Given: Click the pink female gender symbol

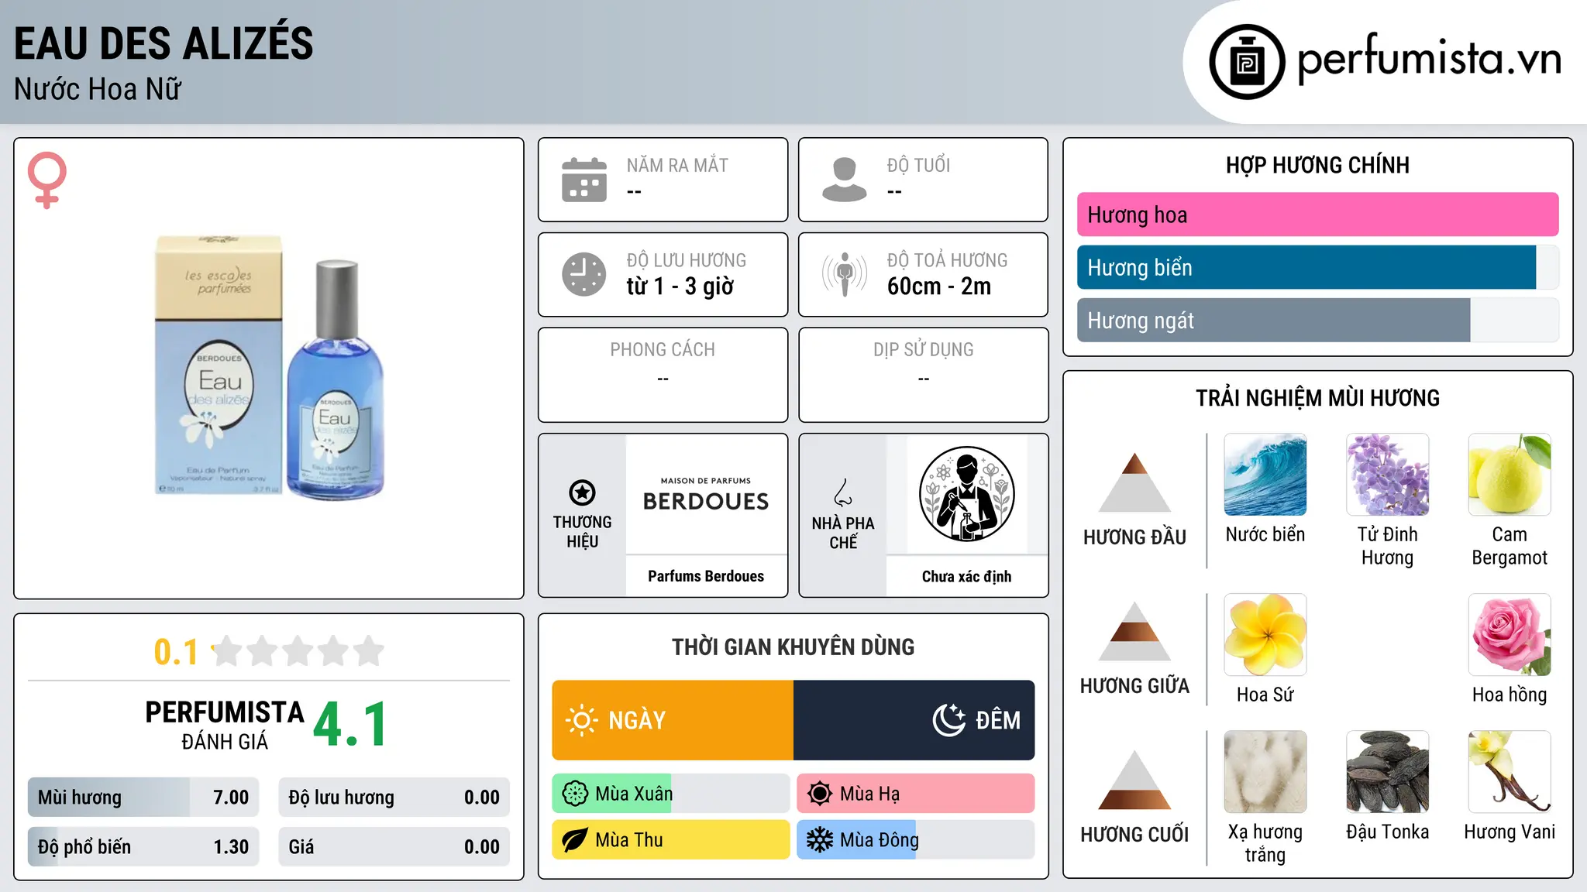Looking at the screenshot, I should [46, 180].
